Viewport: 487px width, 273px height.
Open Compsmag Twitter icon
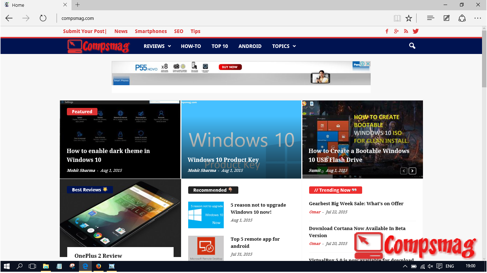click(415, 31)
